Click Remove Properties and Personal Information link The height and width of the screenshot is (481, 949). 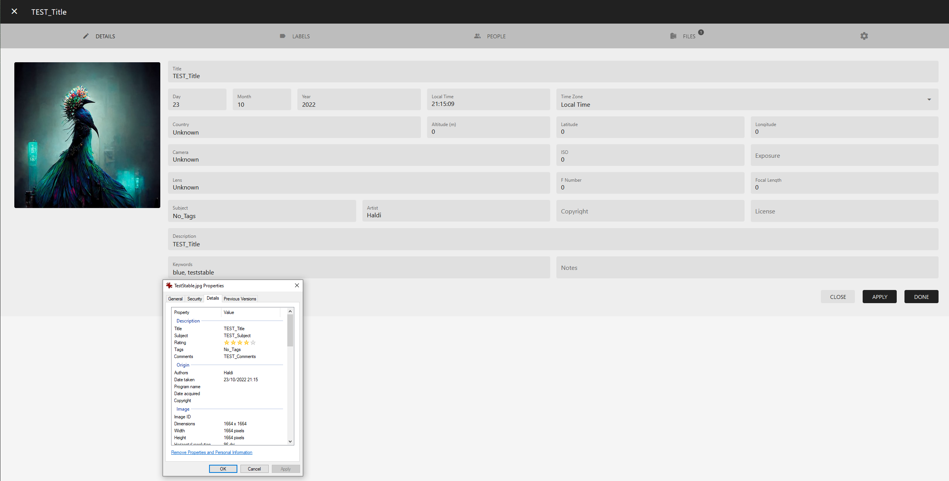point(211,452)
